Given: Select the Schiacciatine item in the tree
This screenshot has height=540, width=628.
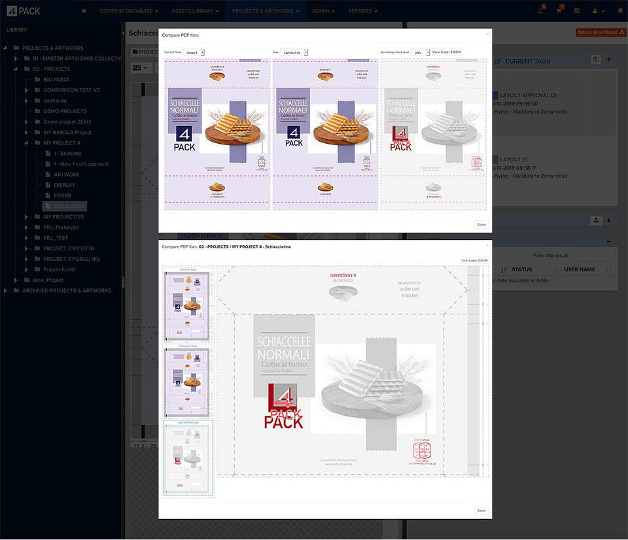Looking at the screenshot, I should (x=65, y=206).
